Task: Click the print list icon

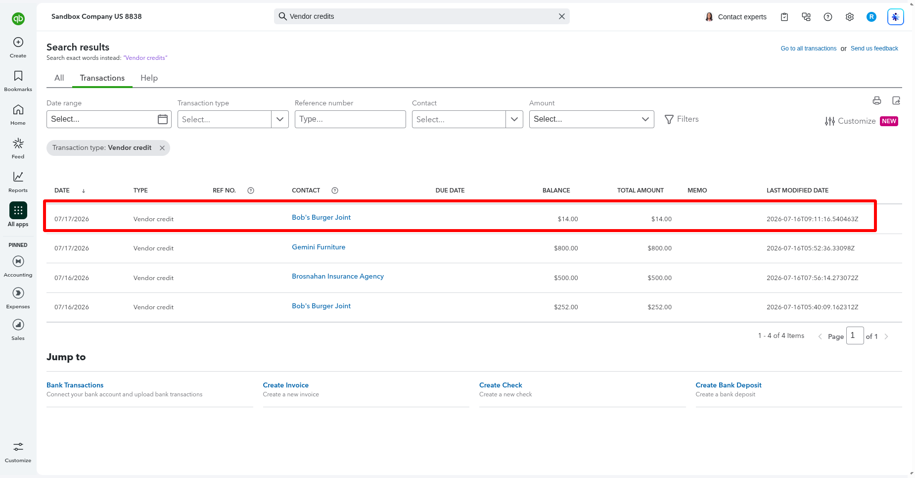Action: (x=877, y=100)
